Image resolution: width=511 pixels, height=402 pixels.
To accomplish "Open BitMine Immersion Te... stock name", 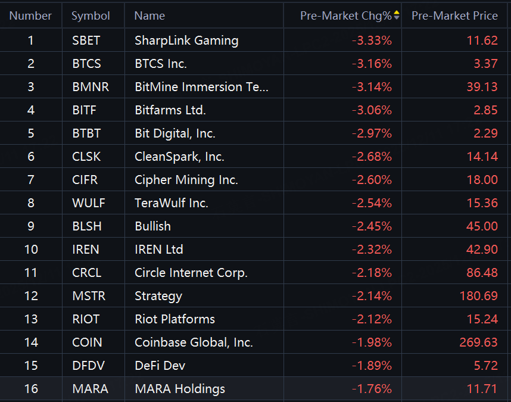I will point(201,87).
